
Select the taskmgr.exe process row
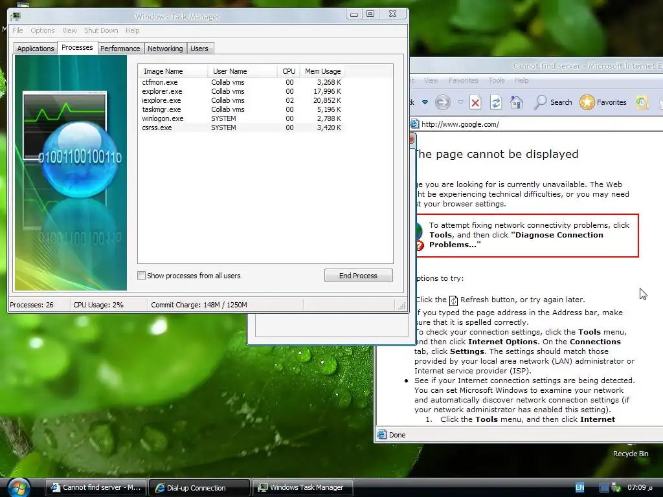click(242, 109)
